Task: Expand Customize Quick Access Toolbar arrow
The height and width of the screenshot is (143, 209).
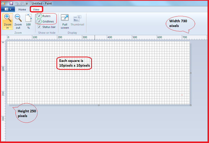Action: [27, 4]
